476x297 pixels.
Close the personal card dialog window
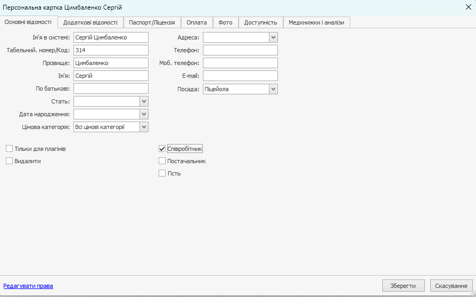click(468, 7)
